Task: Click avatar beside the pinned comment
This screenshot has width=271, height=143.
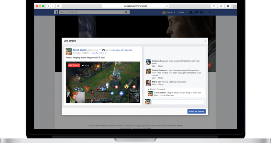Action: [x=150, y=94]
